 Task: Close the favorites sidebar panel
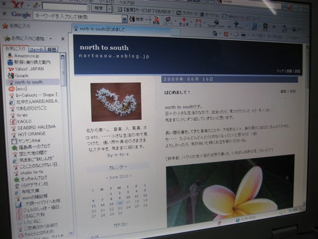pos(63,39)
